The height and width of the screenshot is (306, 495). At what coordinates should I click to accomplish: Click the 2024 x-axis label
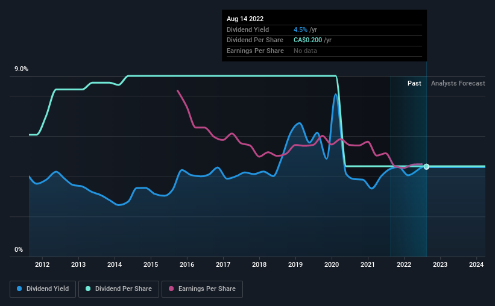click(x=476, y=264)
